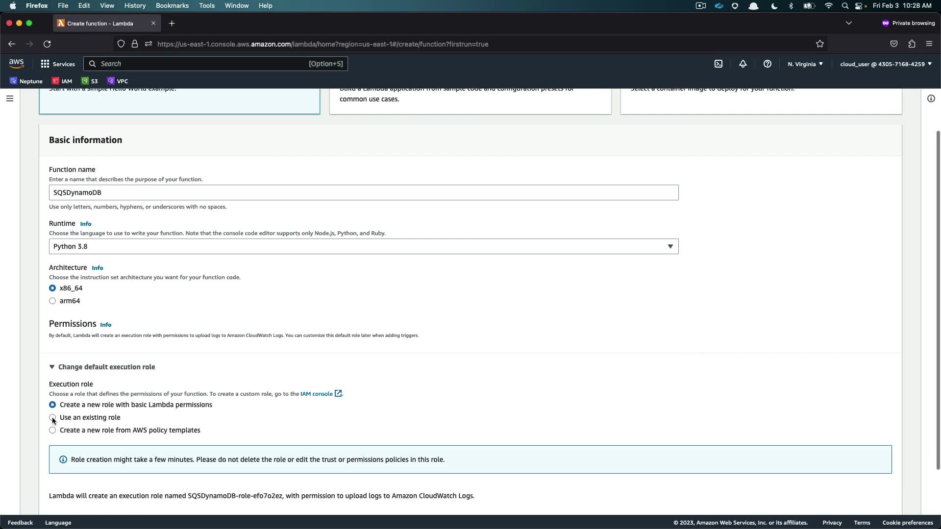Screen dimensions: 941x529
Task: Click the AWS logo home icon
Action: (x=16, y=64)
